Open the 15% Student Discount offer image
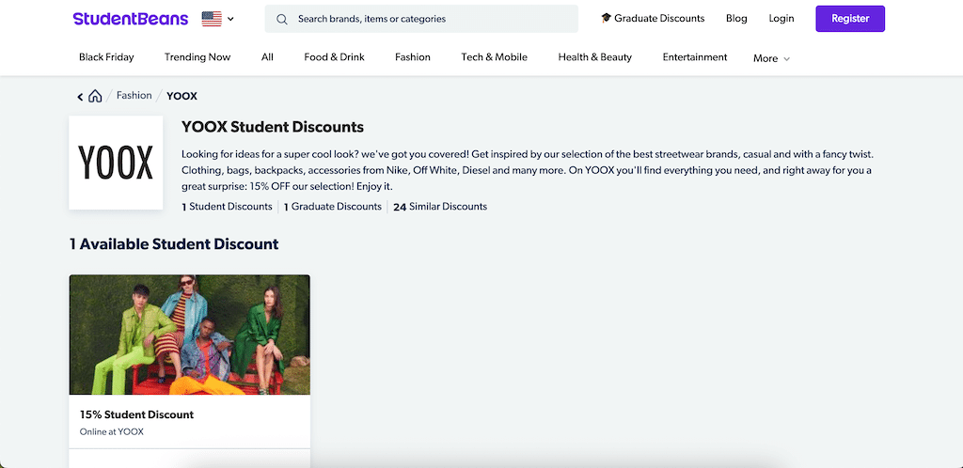 pyautogui.click(x=189, y=335)
